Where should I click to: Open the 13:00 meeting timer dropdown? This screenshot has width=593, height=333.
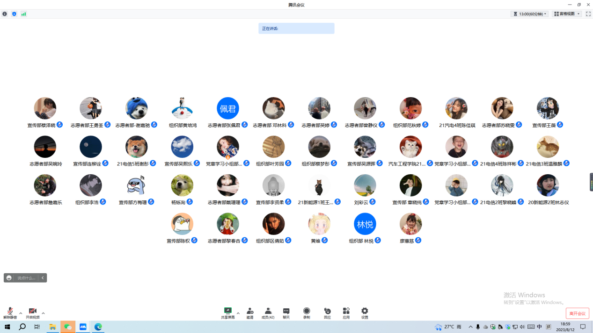click(x=529, y=14)
